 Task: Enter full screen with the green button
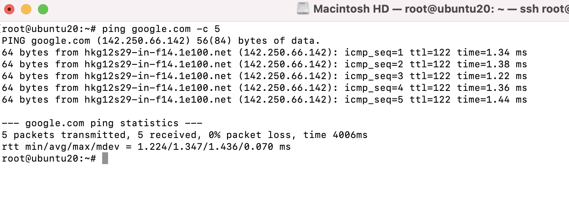[x=43, y=9]
